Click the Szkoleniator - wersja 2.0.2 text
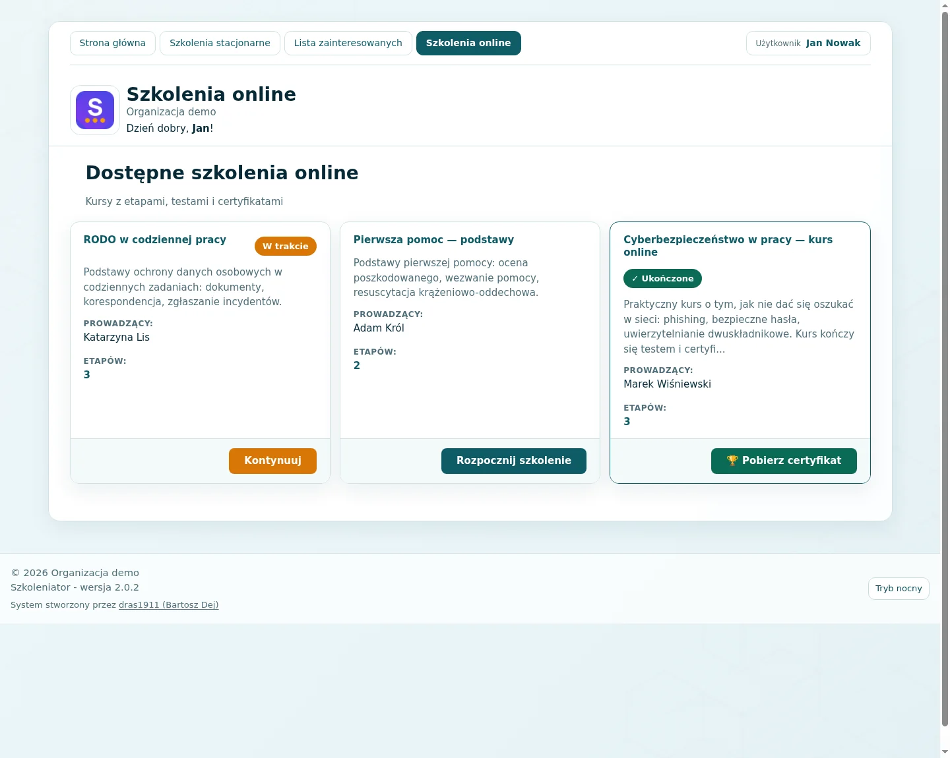Screen dimensions: 950x758 click(75, 587)
